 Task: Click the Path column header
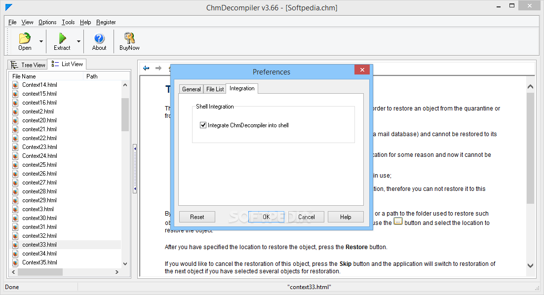tap(107, 76)
